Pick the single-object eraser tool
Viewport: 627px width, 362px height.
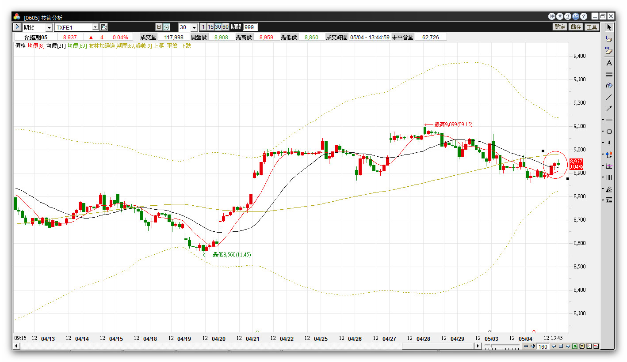(609, 39)
